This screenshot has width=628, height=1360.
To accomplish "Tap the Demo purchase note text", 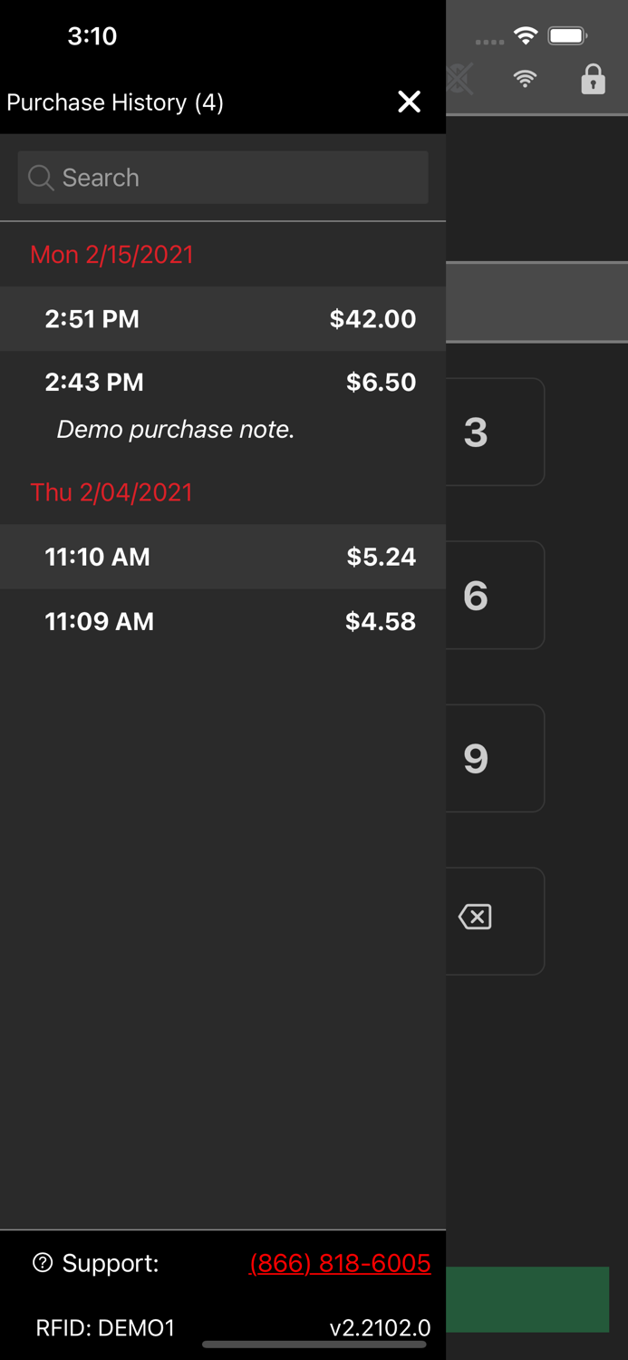I will [176, 430].
